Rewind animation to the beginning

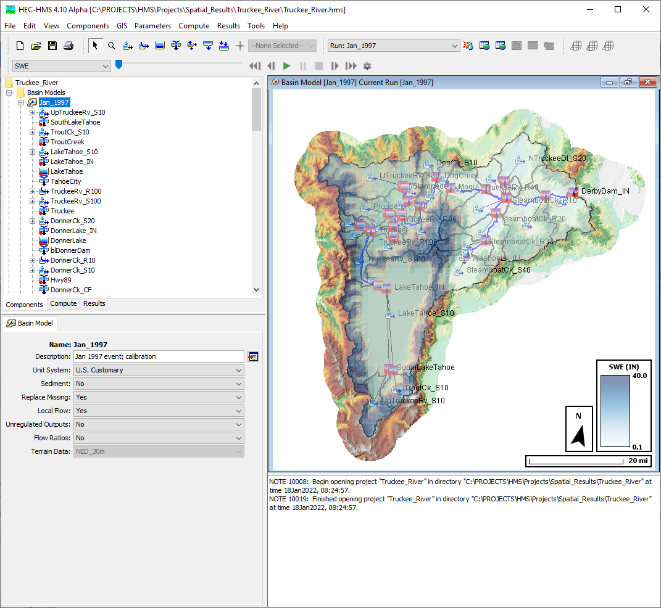tap(255, 66)
